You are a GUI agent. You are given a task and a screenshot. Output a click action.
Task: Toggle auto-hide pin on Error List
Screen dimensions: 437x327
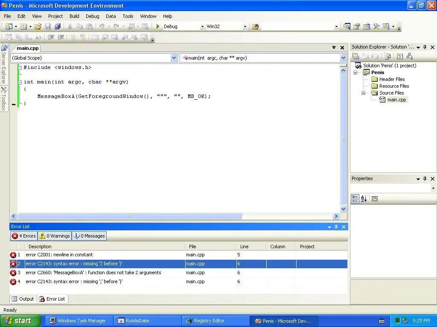(336, 227)
